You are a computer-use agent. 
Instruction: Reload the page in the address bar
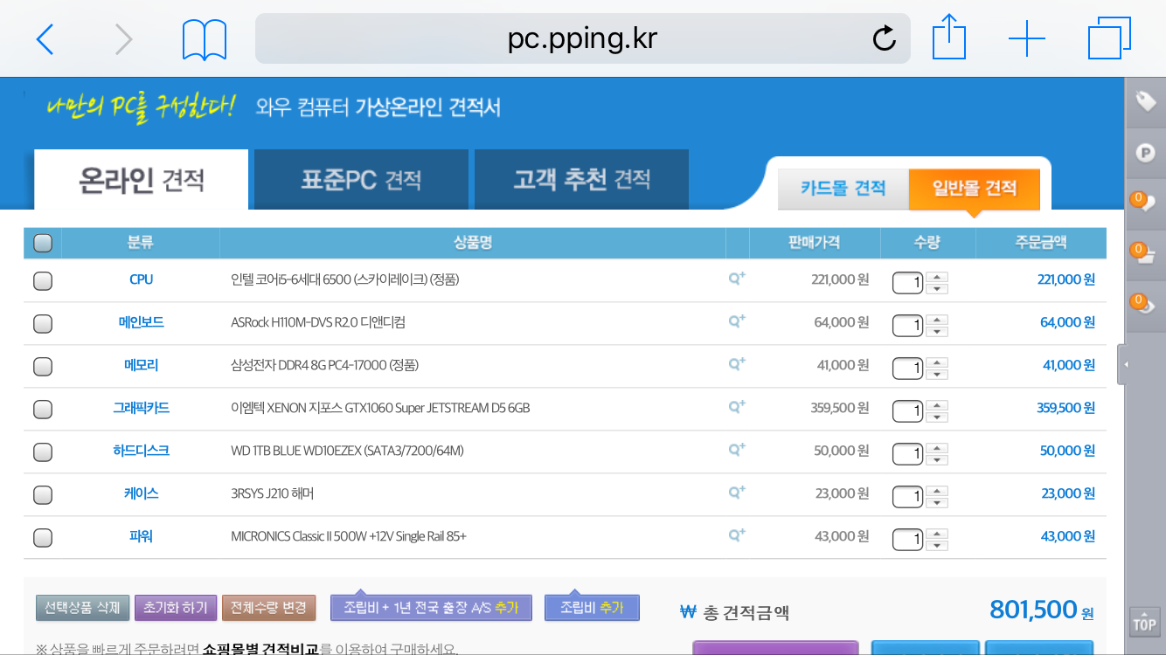point(884,38)
